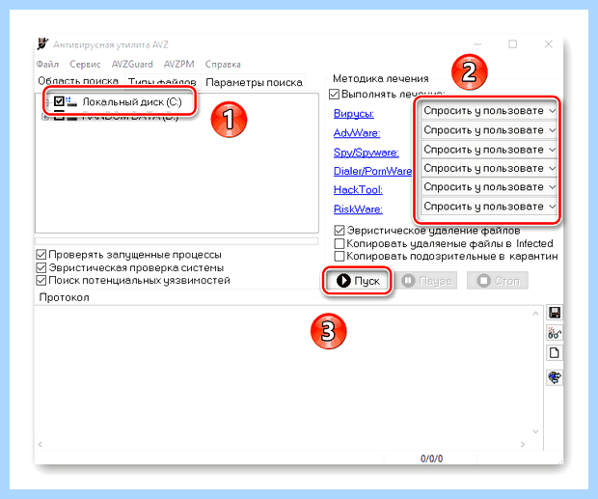Screen dimensions: 598x499
Task: Open the Spy/Spyware link
Action: point(367,152)
